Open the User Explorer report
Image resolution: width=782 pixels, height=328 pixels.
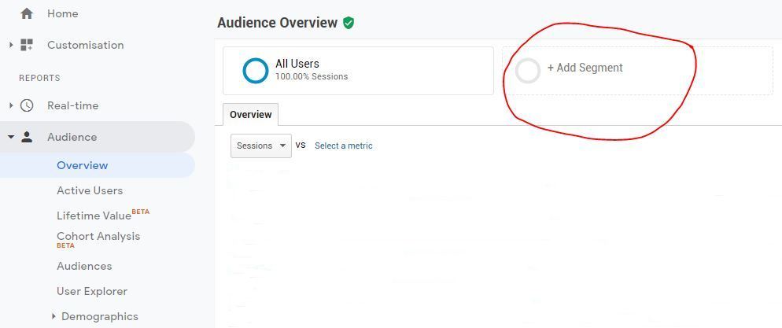tap(92, 291)
